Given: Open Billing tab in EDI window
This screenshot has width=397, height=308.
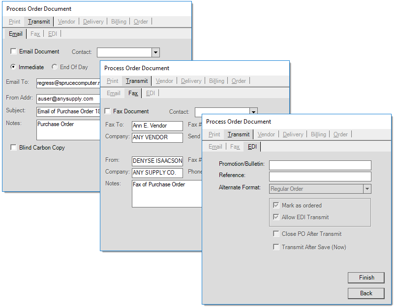Looking at the screenshot, I should point(318,134).
